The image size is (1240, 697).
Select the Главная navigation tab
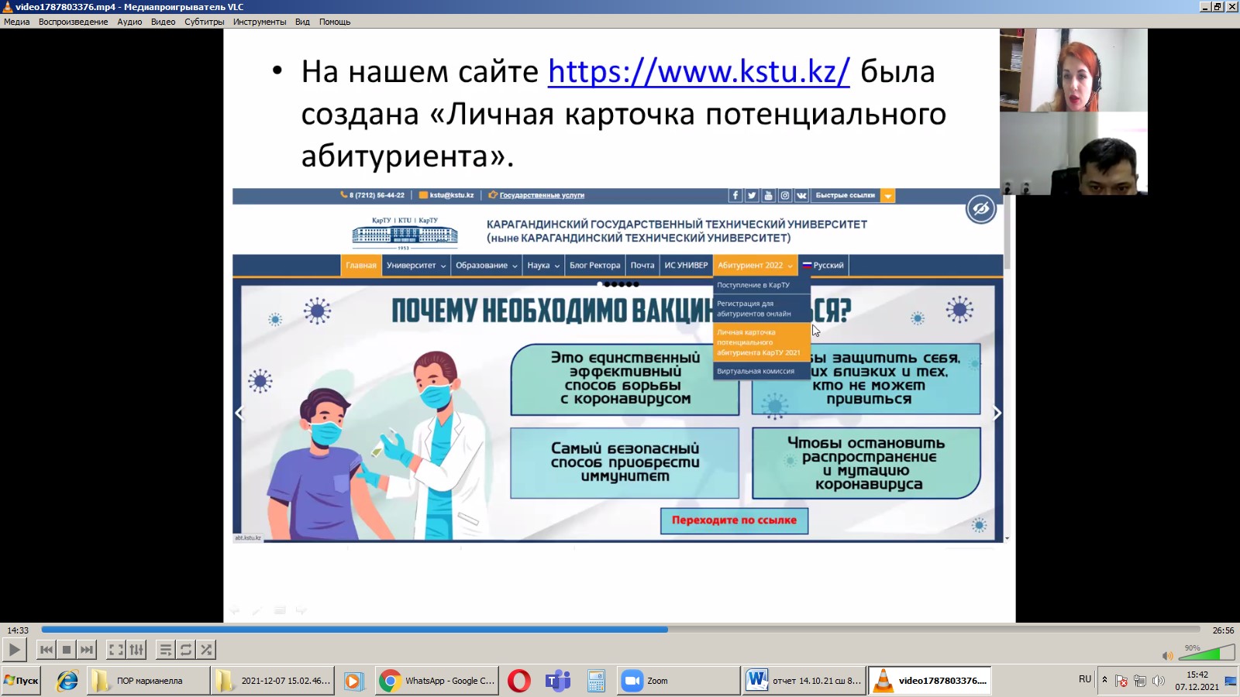[x=361, y=265]
